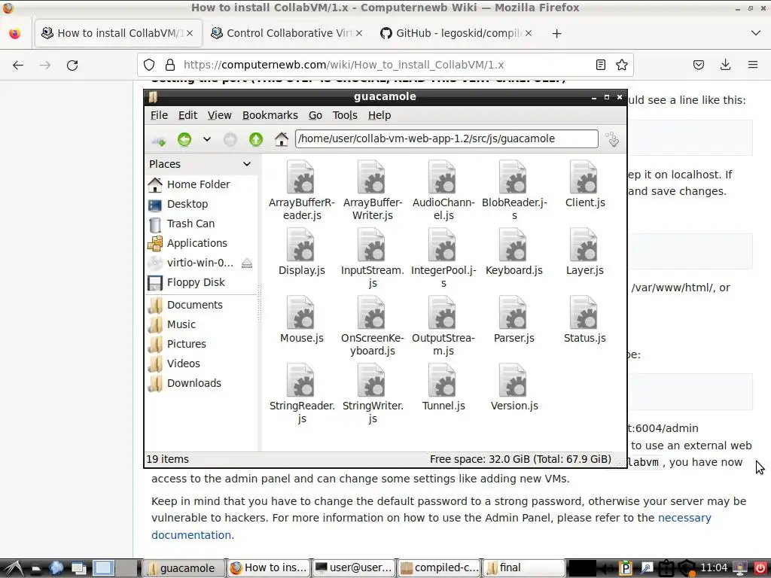The image size is (771, 578).
Task: Select the StringWriter.js file icon
Action: coord(372,381)
